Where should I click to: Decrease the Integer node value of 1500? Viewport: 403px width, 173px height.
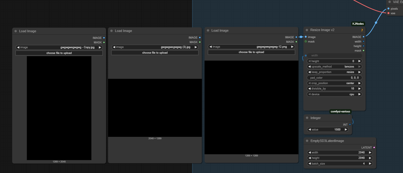[309, 130]
